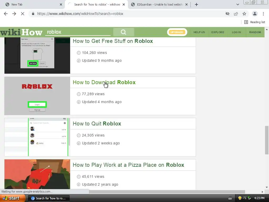Open How to Download Roblox article

click(x=104, y=82)
